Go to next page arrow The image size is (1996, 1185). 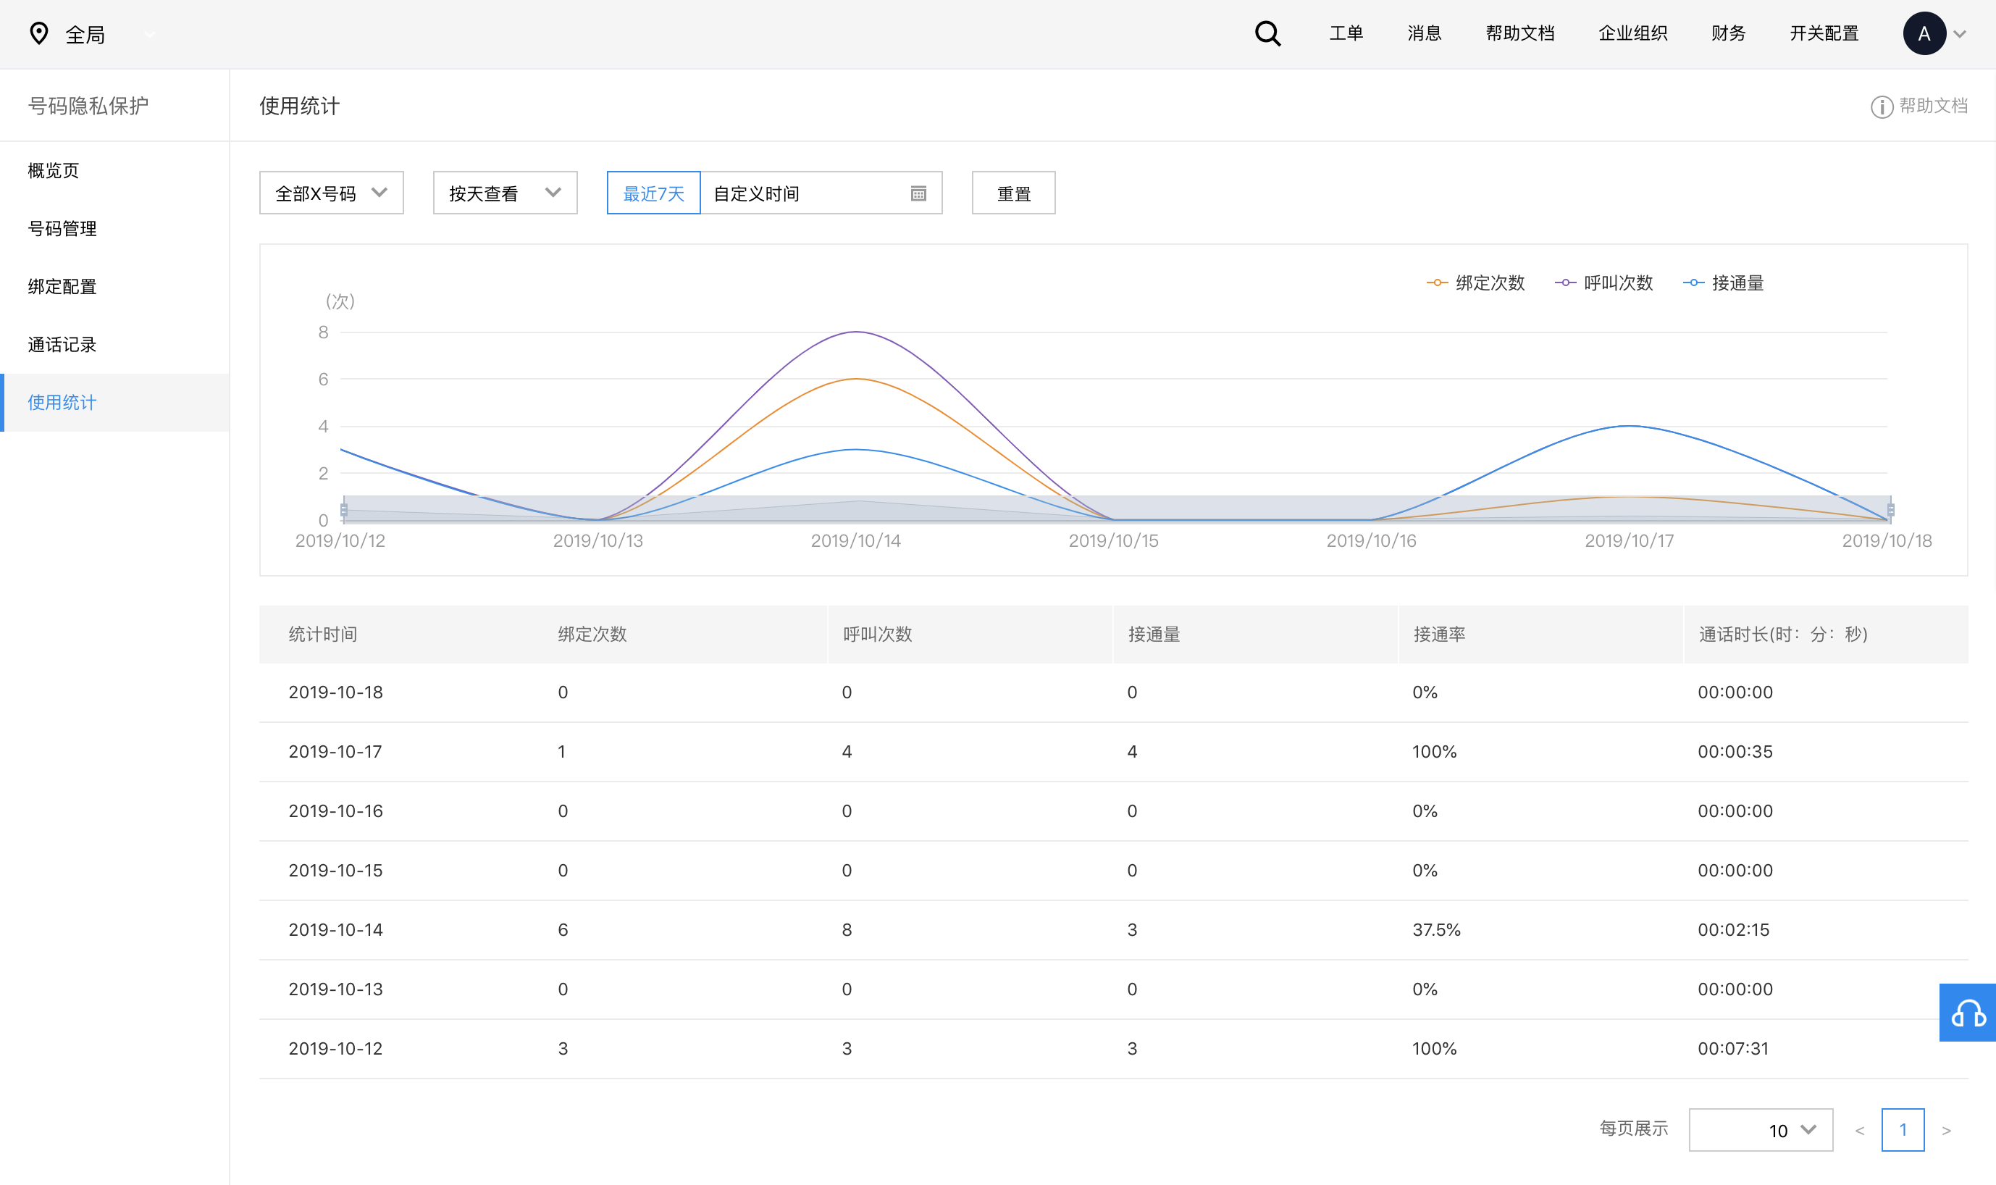(1947, 1130)
